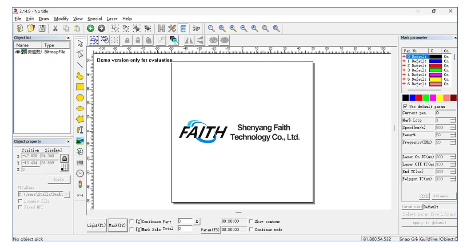Adjust the Laser On TC spinner arrows
This screenshot has height=248, width=471.
(x=453, y=157)
